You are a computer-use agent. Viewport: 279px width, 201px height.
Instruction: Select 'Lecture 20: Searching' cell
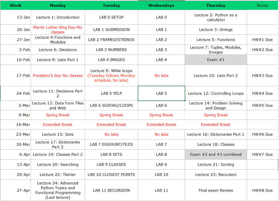pos(58,165)
